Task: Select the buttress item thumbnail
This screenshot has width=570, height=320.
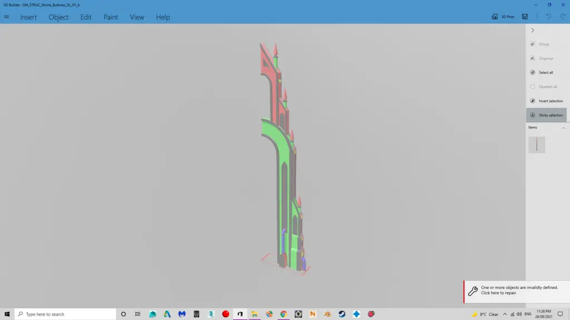Action: pyautogui.click(x=537, y=144)
